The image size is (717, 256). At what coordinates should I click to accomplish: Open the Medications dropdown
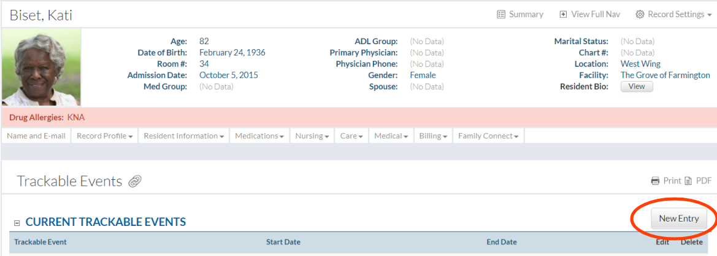259,136
